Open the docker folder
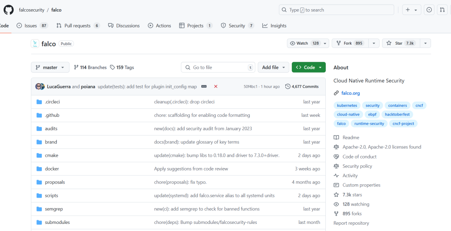Screen dimensions: 451x231 click(52, 168)
